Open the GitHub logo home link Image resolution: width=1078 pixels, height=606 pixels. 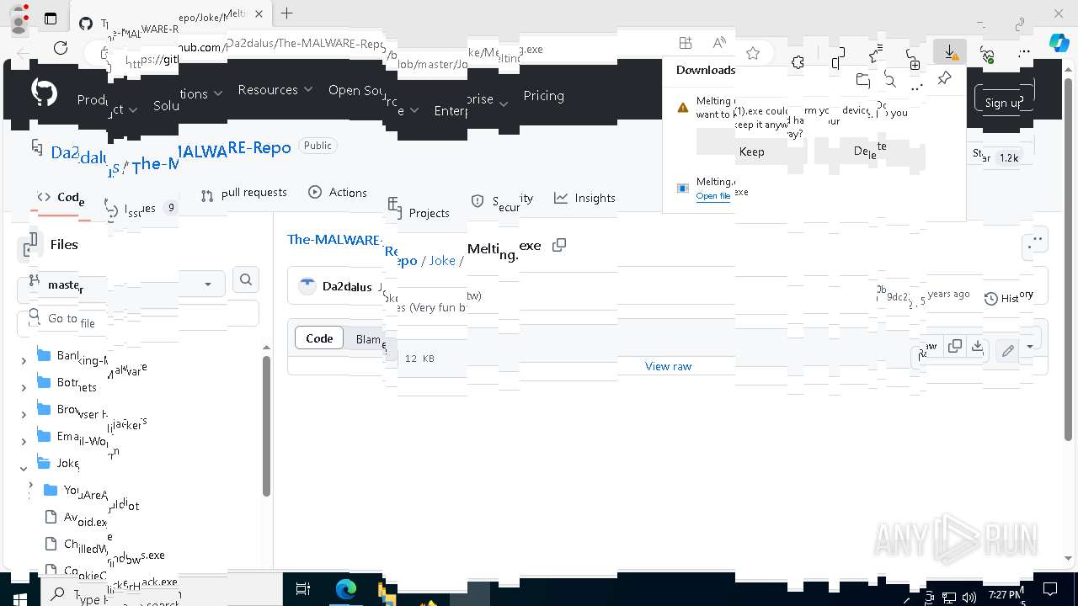tap(44, 91)
